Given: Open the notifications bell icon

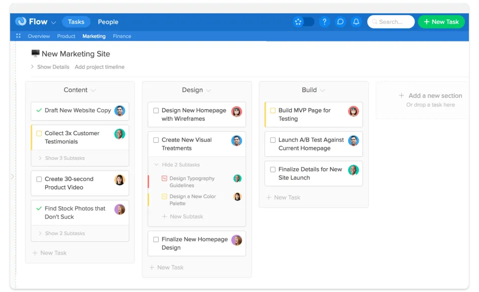Looking at the screenshot, I should [x=356, y=21].
